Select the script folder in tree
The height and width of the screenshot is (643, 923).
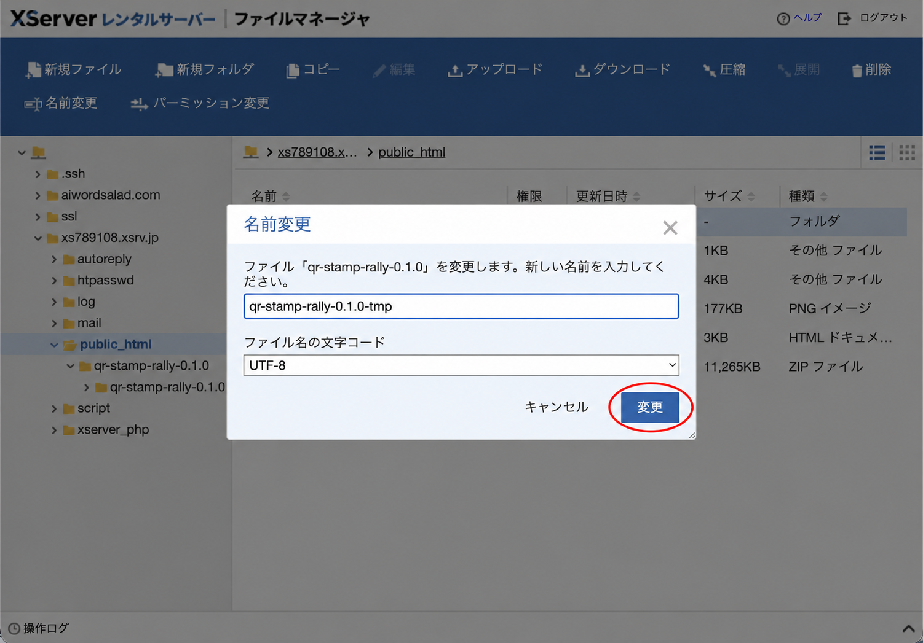(86, 408)
